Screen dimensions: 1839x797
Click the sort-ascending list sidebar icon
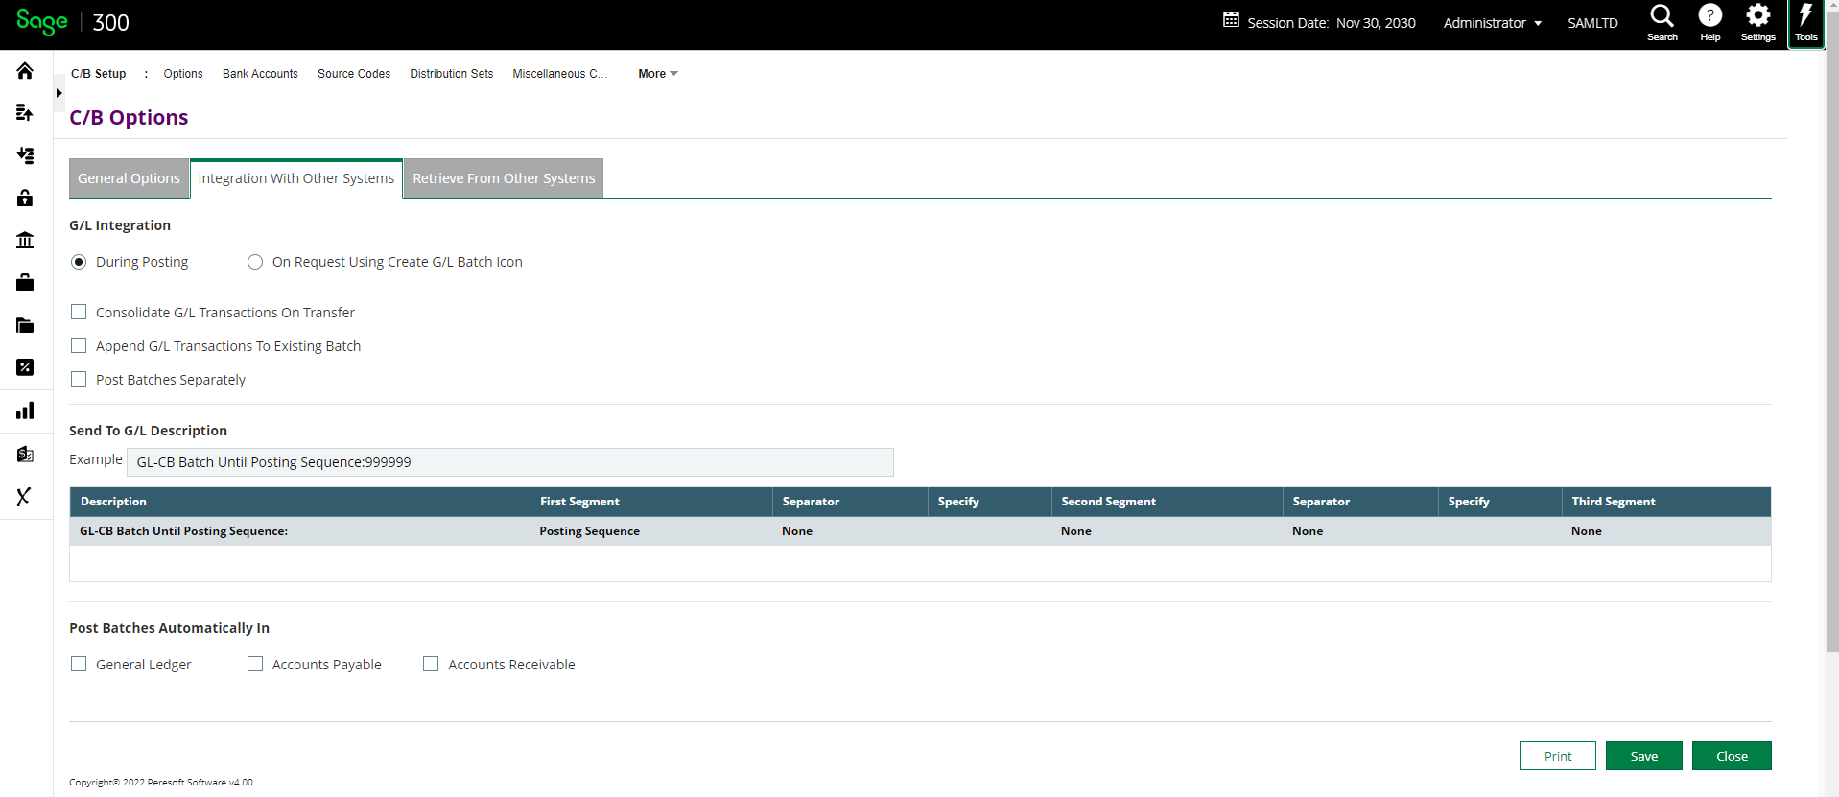pos(25,113)
